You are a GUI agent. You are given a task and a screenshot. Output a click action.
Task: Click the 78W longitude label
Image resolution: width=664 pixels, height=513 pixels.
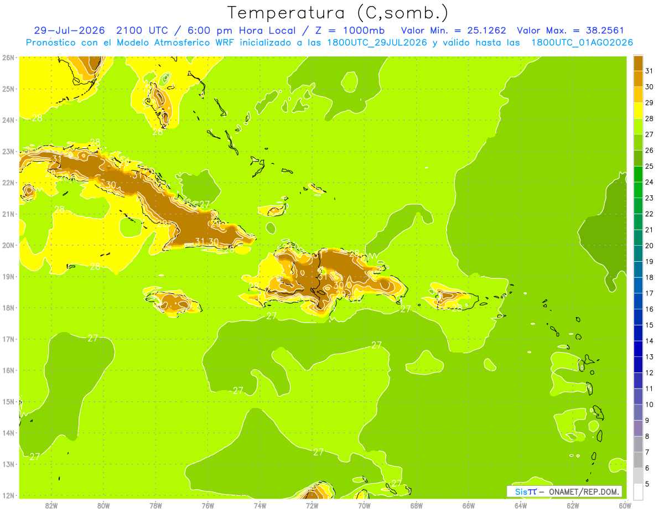coord(155,505)
